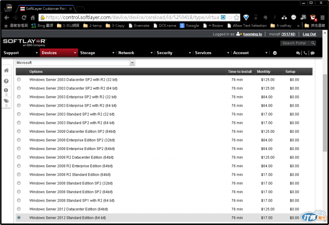Click the SoftLayer logo

pyautogui.click(x=25, y=43)
